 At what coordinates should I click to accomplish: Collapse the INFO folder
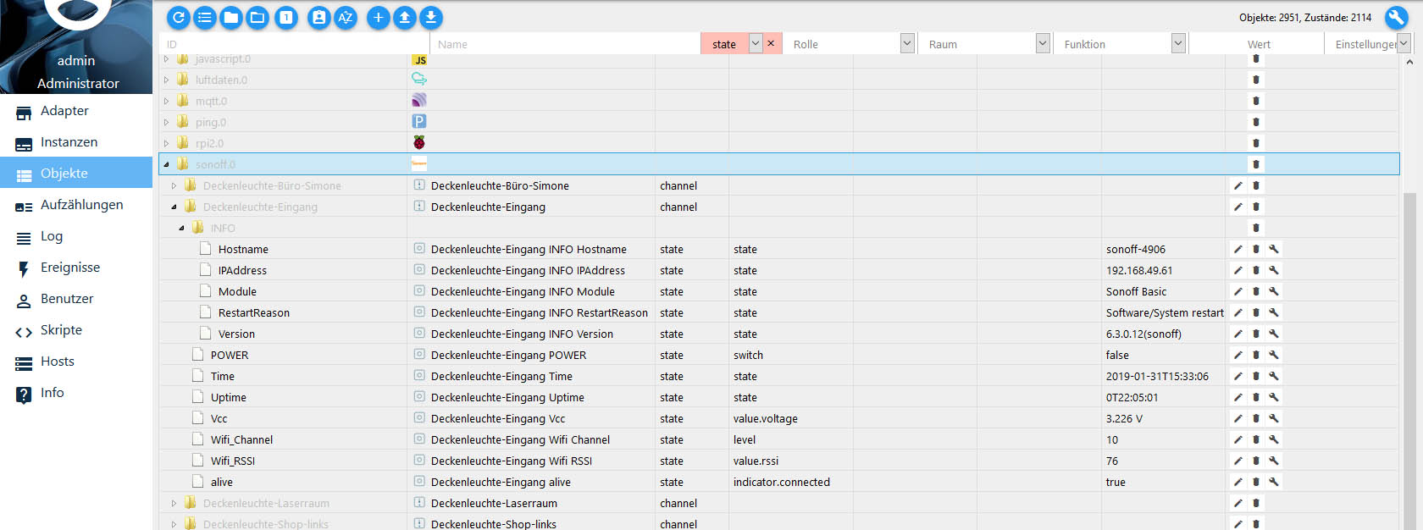[182, 229]
